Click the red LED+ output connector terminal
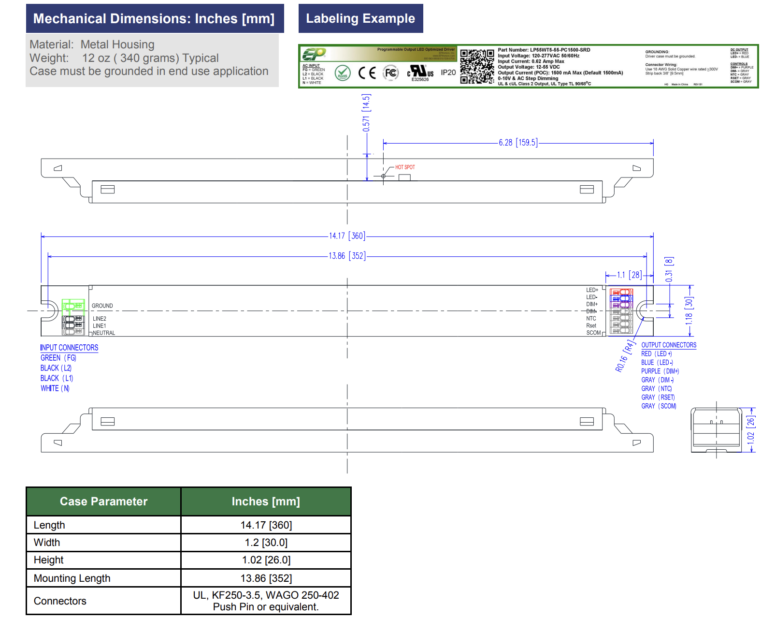 pos(621,292)
